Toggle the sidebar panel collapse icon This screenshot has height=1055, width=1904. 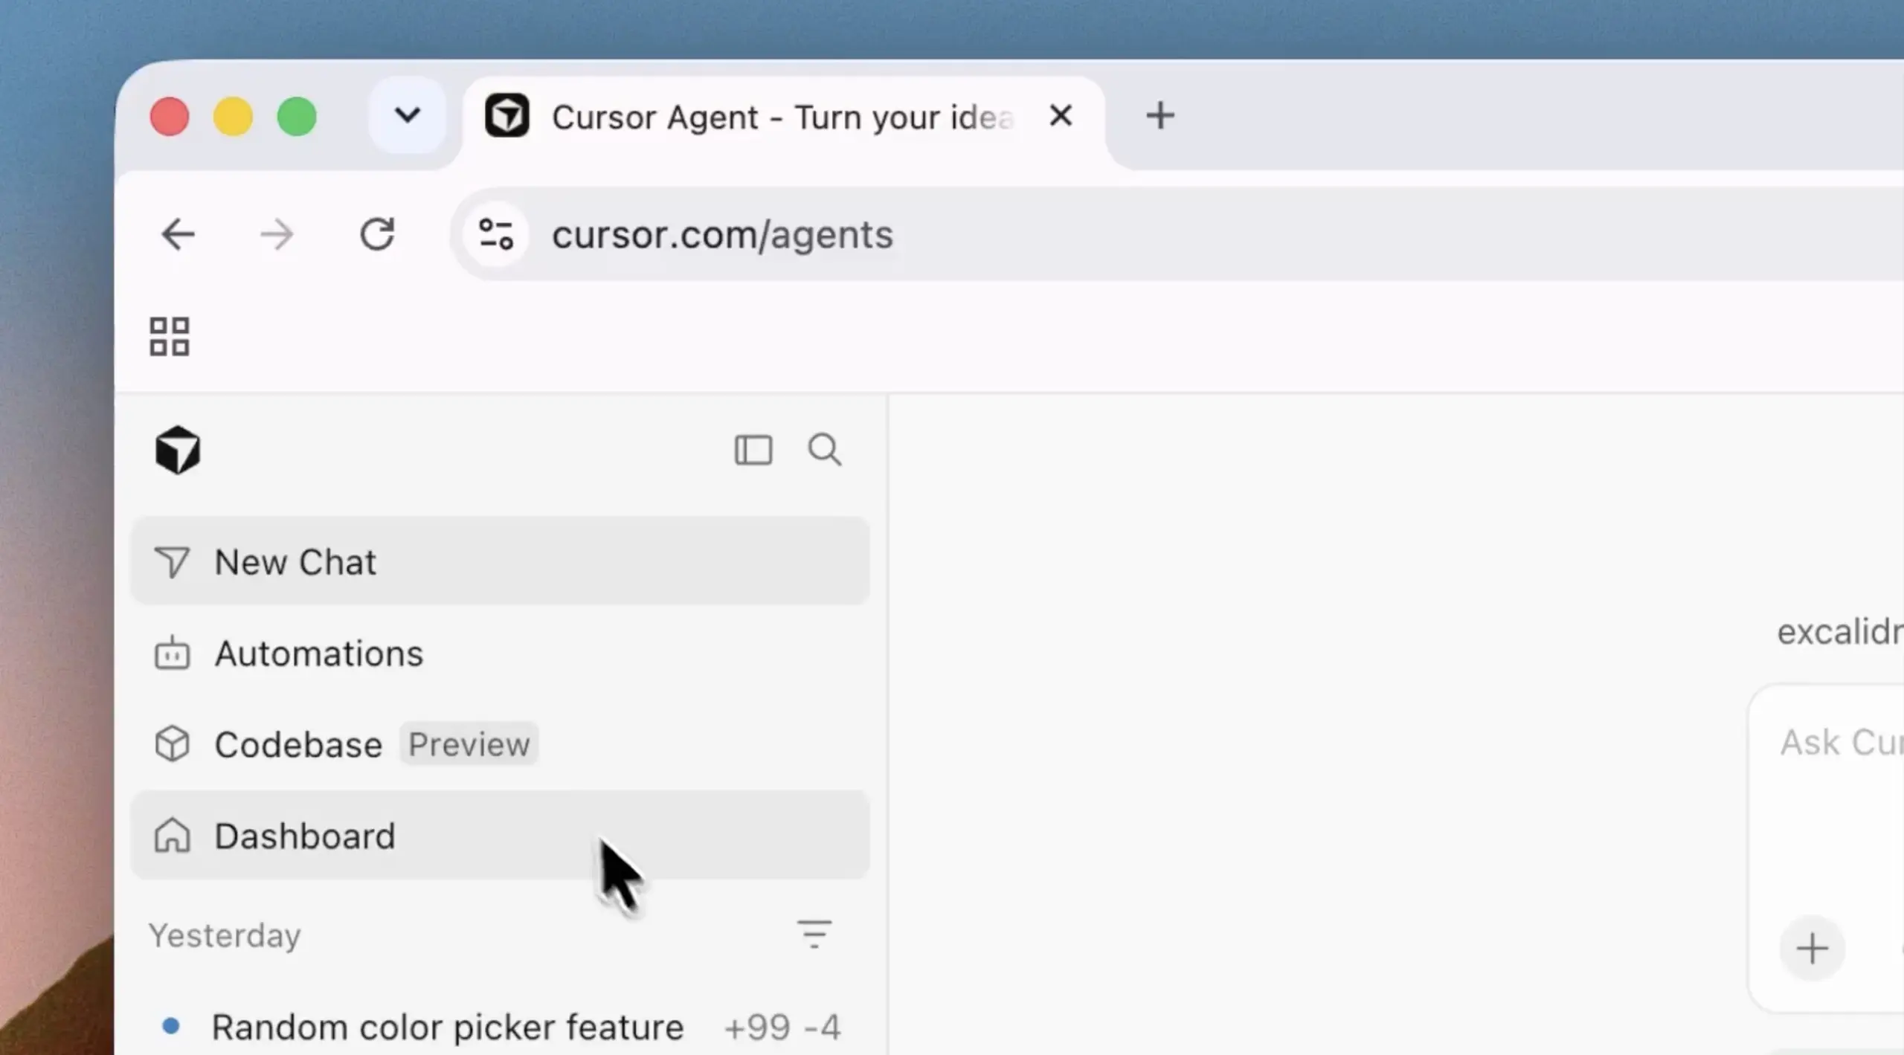(x=753, y=450)
